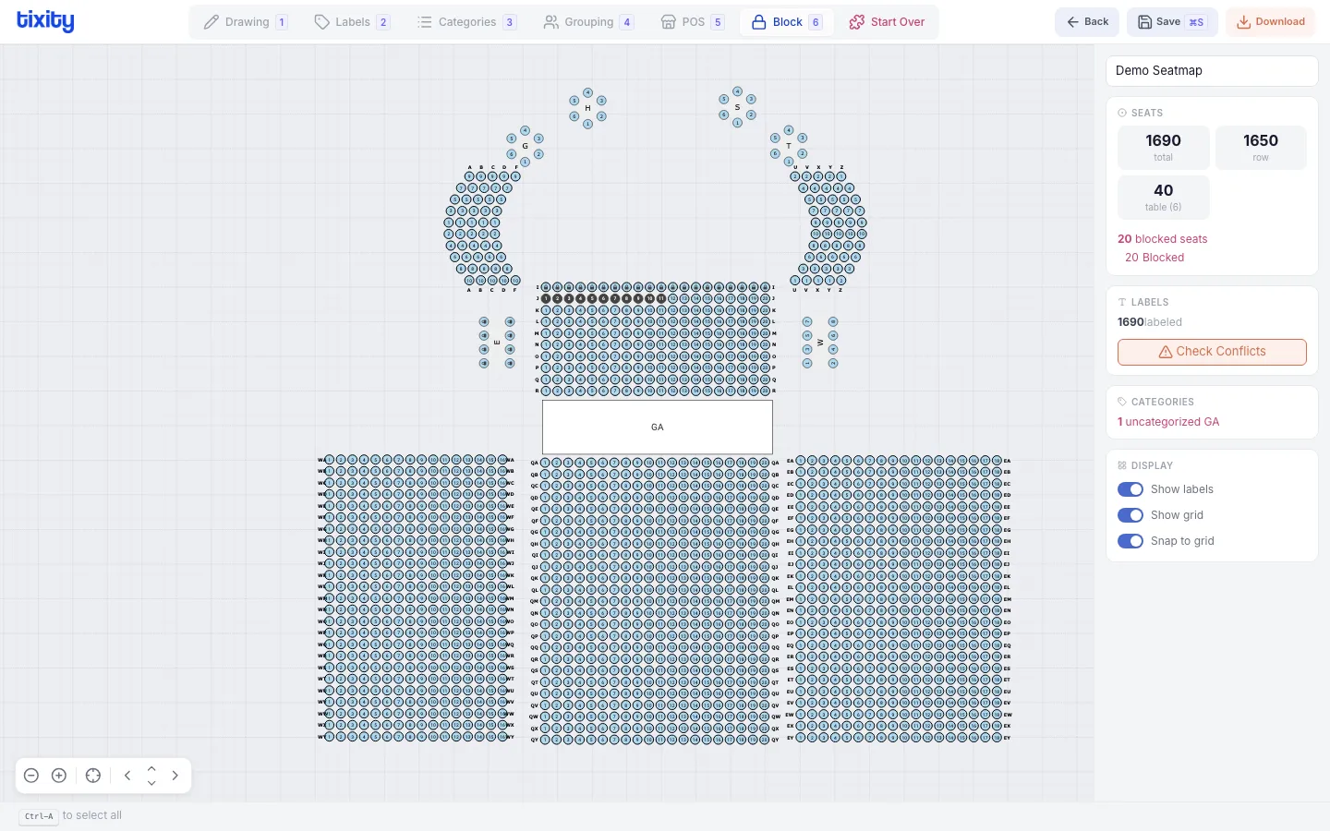Toggle Snap to grid off
Image resolution: width=1330 pixels, height=831 pixels.
point(1130,541)
